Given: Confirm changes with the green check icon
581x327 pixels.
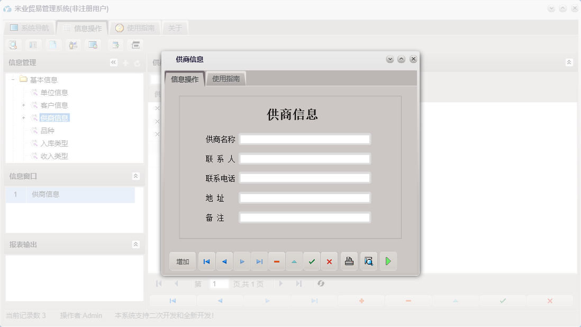Looking at the screenshot, I should tap(312, 261).
